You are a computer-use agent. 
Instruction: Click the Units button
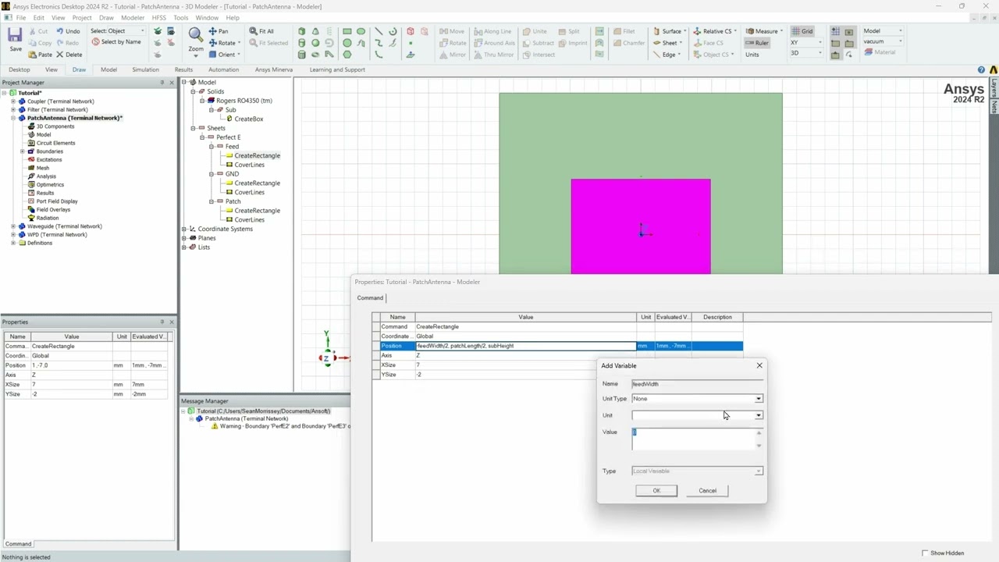[752, 55]
